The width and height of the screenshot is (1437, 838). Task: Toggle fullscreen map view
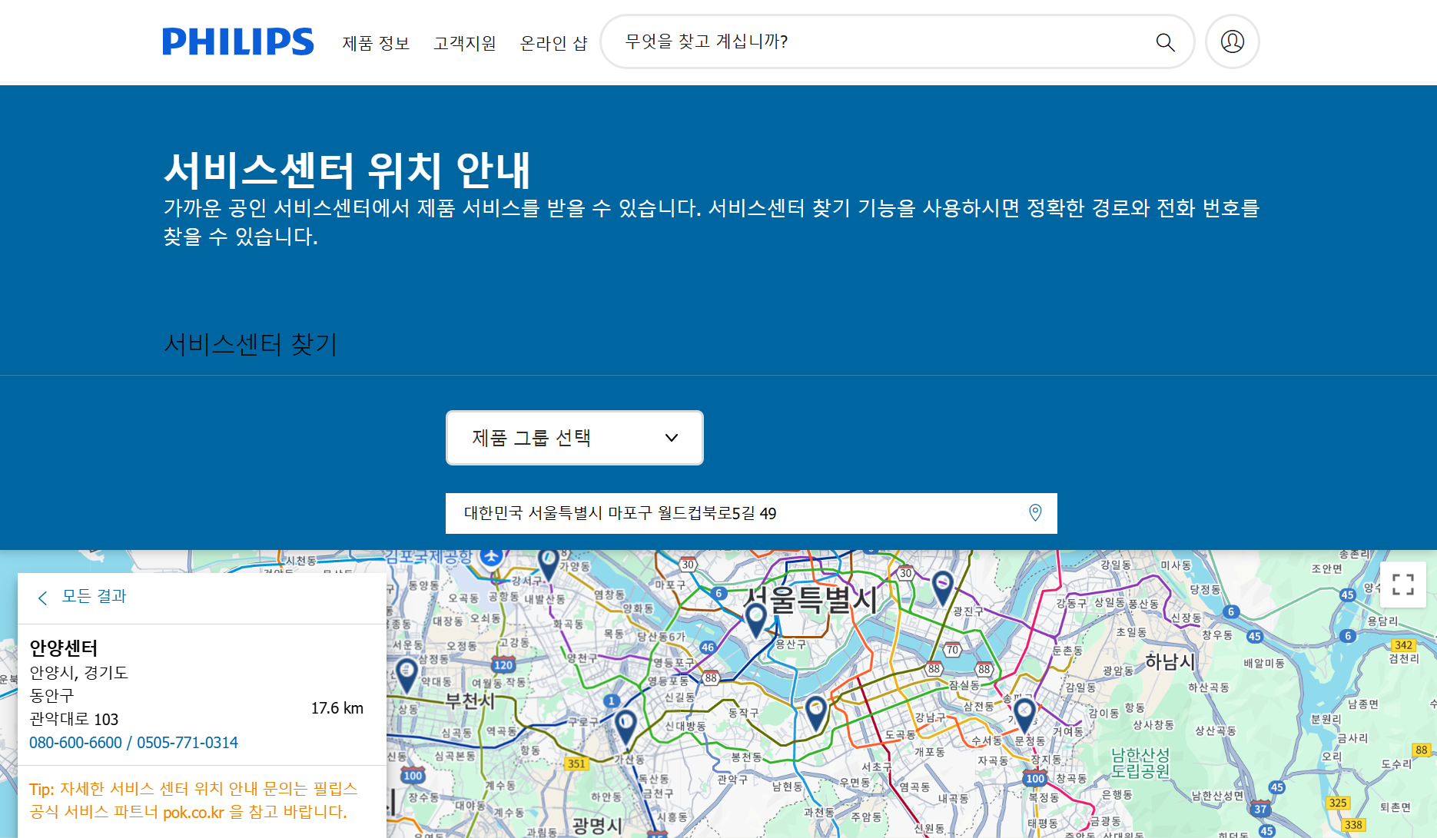tap(1402, 585)
